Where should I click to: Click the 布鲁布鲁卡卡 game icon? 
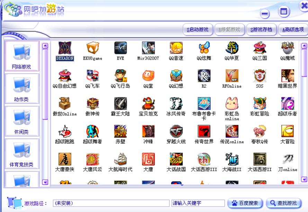tap(204, 104)
